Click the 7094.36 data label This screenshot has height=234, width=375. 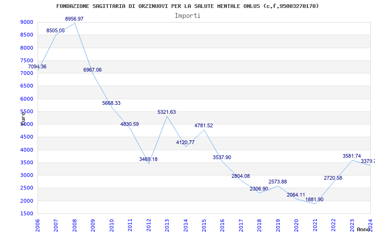[37, 66]
